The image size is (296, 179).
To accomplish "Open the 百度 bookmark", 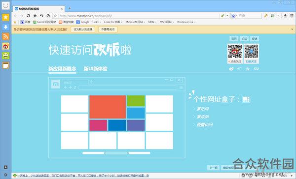I will point(26,22).
